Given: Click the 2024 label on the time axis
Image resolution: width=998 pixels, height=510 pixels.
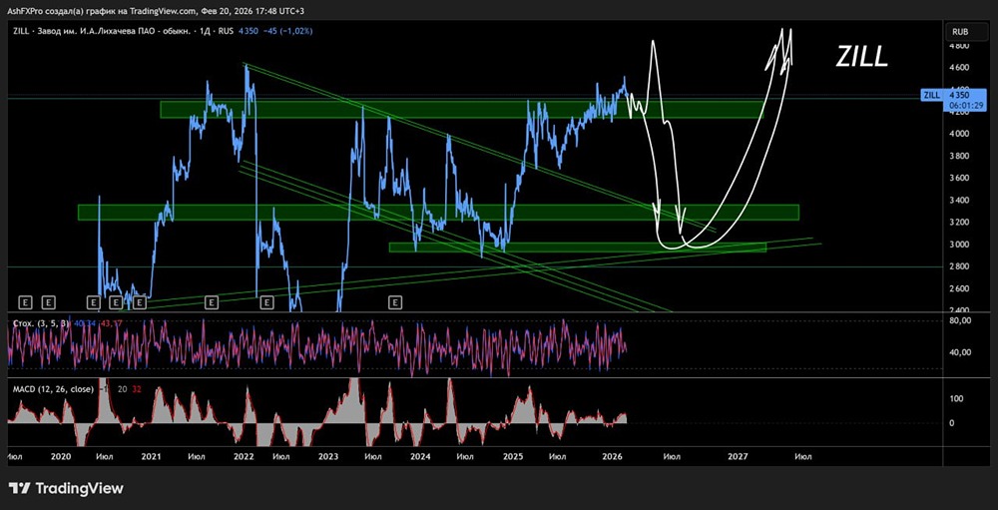Looking at the screenshot, I should click(x=420, y=456).
